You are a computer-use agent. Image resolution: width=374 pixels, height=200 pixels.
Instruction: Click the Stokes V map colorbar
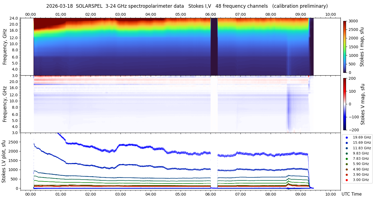tap(345, 104)
